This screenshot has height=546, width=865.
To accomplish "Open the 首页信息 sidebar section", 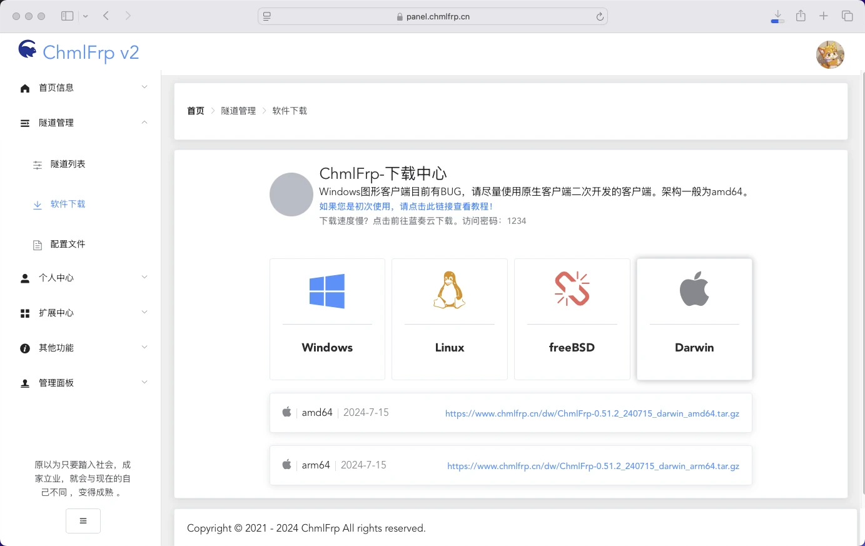I will [x=81, y=88].
